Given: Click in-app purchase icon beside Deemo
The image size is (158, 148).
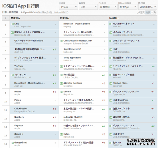Looking at the screenshot, I should (x=61, y=92).
